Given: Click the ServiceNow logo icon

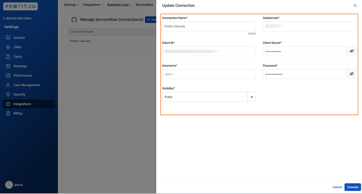Looking at the screenshot, I should coord(74,20).
